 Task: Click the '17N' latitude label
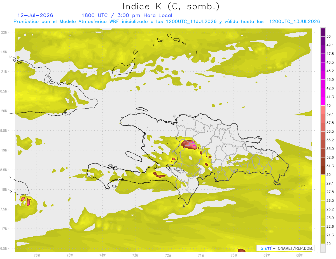tap(4, 229)
